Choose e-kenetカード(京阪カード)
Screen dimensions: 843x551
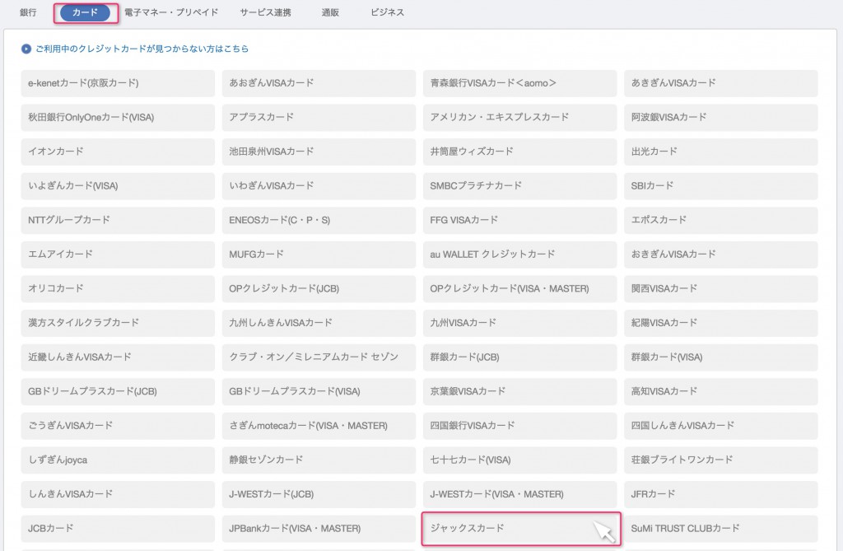118,83
